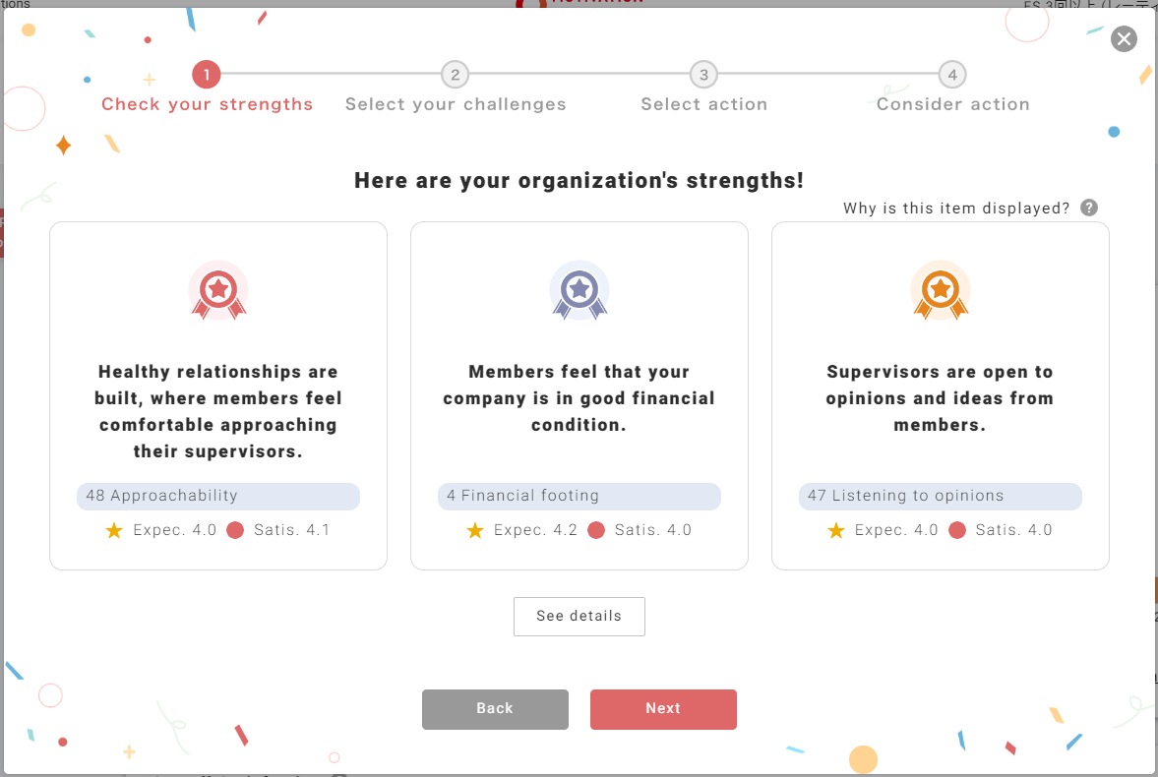Open 'Why is this item displayed?' link
This screenshot has width=1158, height=777.
tap(956, 209)
